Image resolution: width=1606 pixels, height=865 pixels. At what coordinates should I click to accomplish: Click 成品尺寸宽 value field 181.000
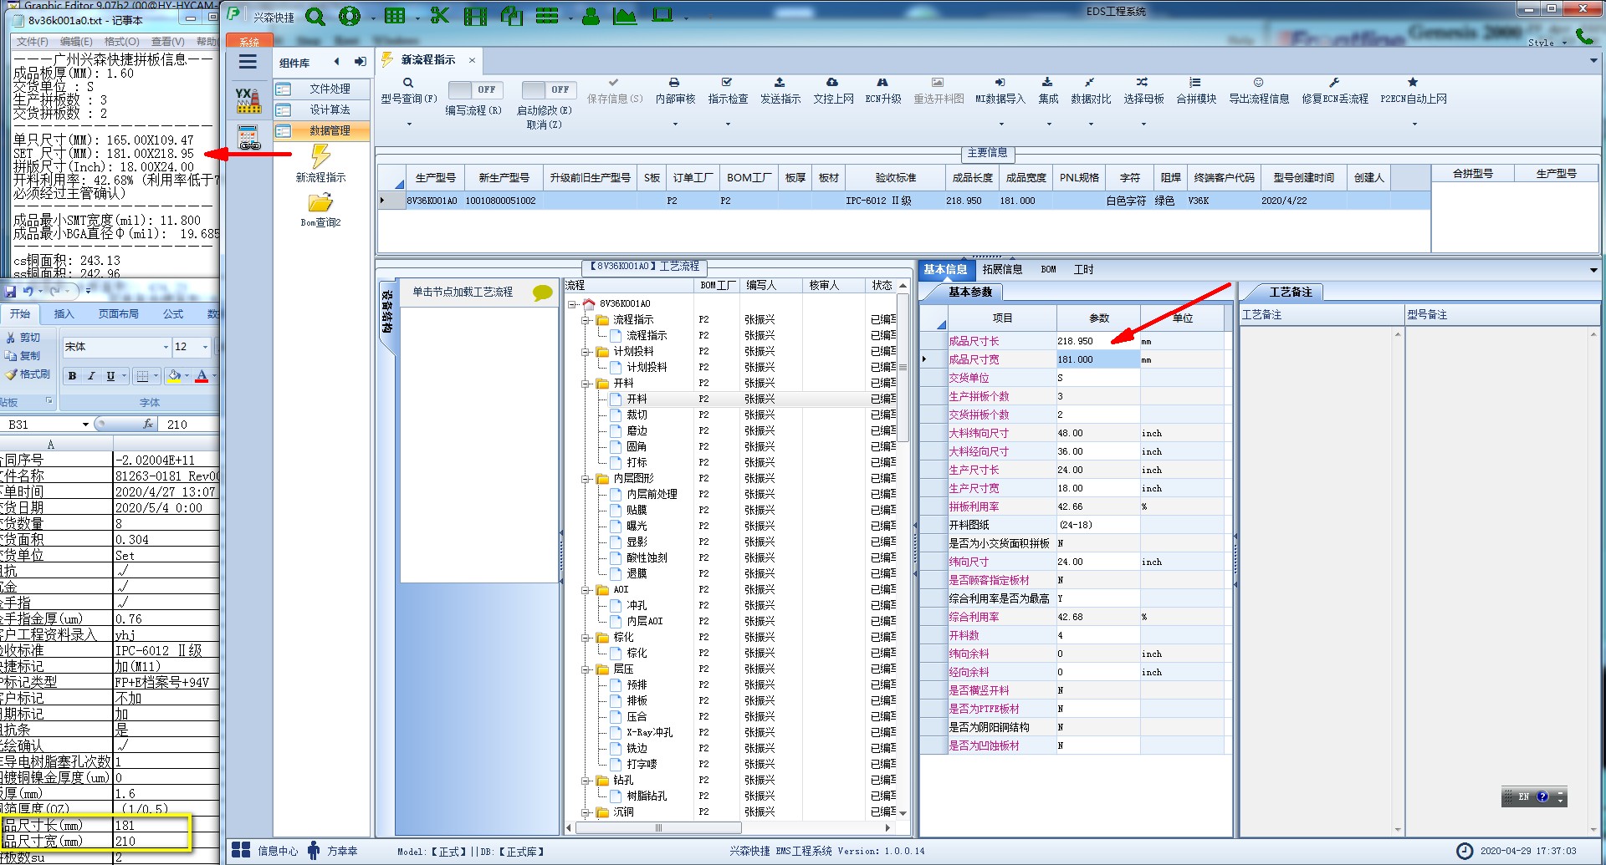click(x=1097, y=359)
